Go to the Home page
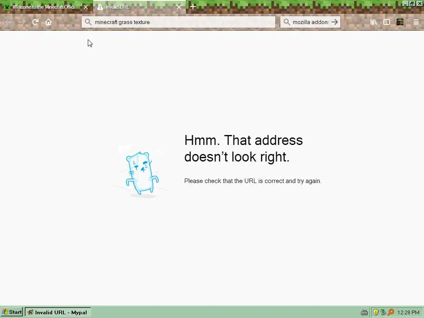Image resolution: width=424 pixels, height=318 pixels. (x=48, y=22)
